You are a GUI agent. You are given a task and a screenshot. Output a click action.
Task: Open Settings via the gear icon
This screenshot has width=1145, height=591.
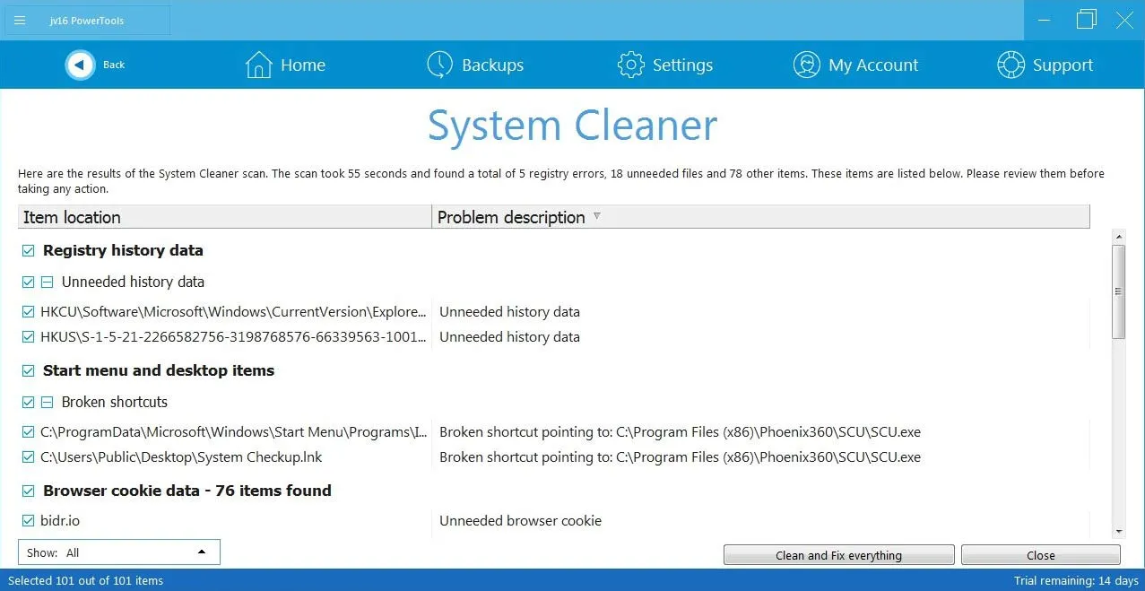(630, 64)
